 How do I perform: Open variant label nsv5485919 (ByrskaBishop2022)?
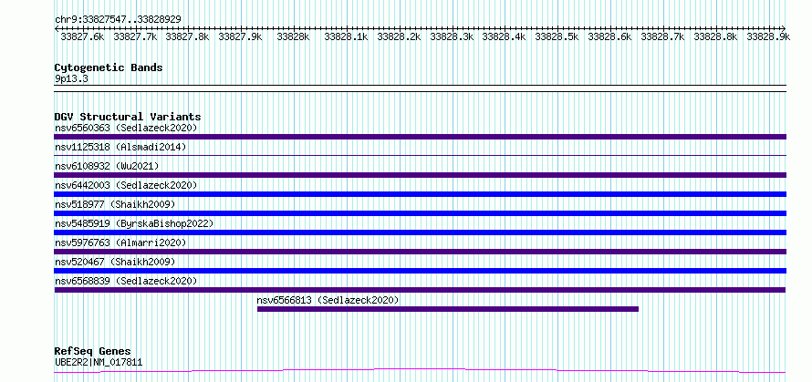tap(134, 223)
